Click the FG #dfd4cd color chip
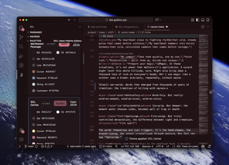The height and width of the screenshot is (165, 229). pyautogui.click(x=66, y=52)
